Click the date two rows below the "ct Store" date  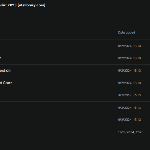pyautogui.click(x=129, y=108)
